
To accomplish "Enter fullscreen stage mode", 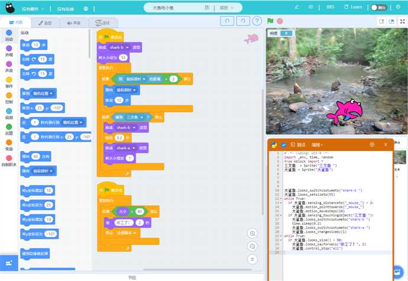I will point(401,21).
